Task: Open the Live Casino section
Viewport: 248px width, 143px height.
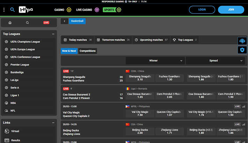Action: click(x=87, y=10)
